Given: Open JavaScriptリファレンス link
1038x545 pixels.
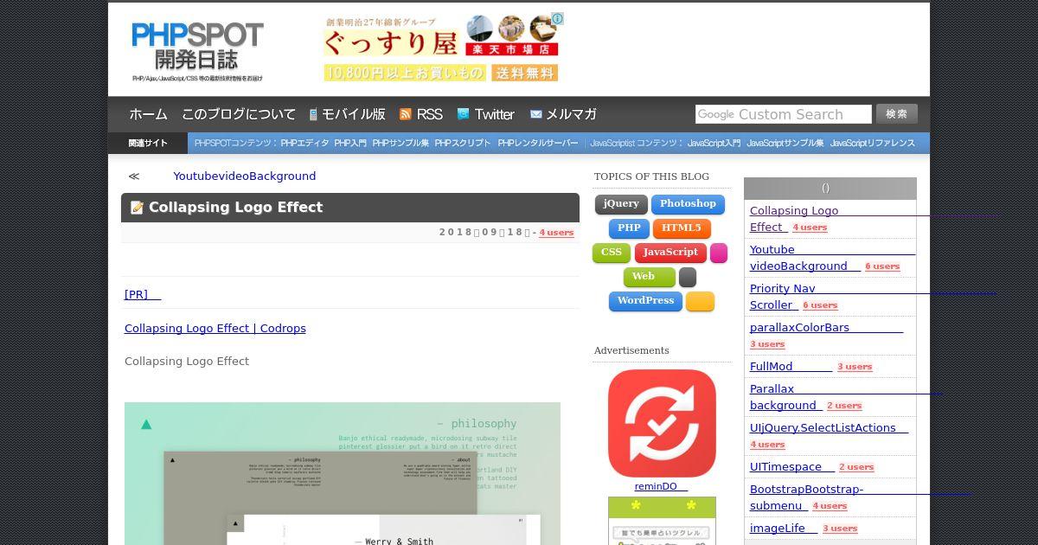Looking at the screenshot, I should (873, 144).
